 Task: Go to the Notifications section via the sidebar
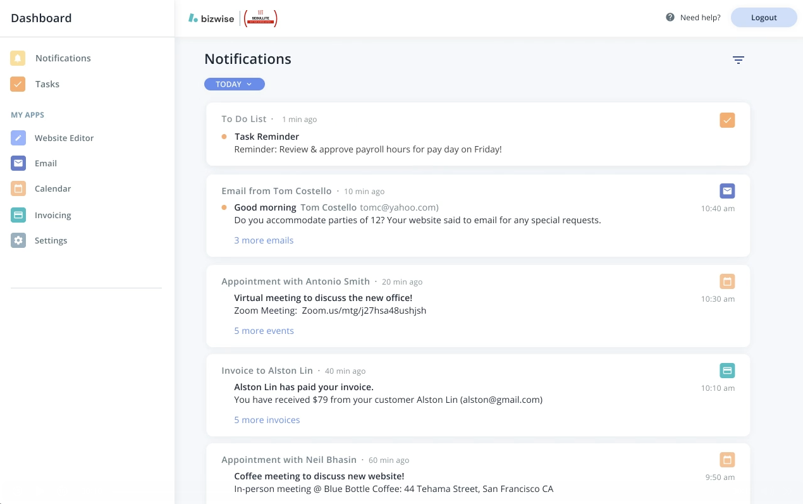(x=63, y=58)
